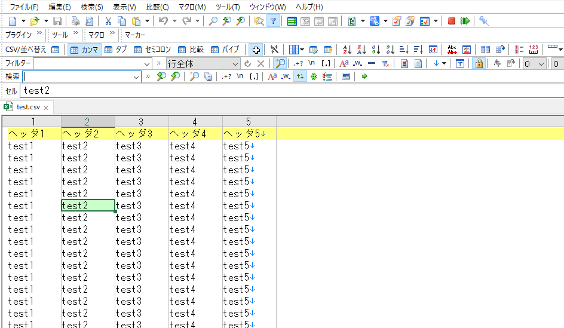The image size is (564, 328).
Task: Open the Undo history dropdown arrow
Action: [x=175, y=22]
